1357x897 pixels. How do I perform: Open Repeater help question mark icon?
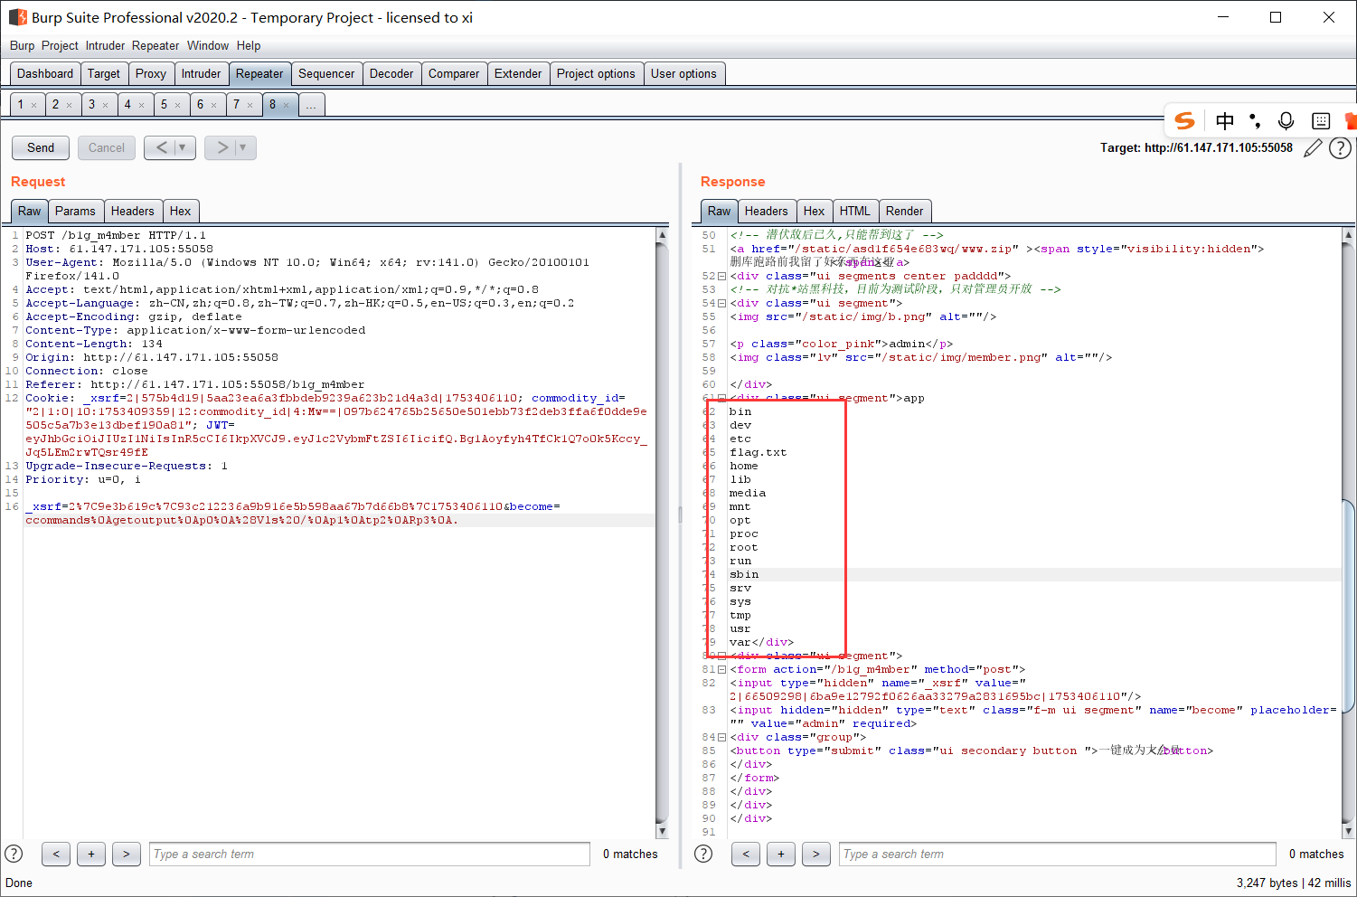1340,147
